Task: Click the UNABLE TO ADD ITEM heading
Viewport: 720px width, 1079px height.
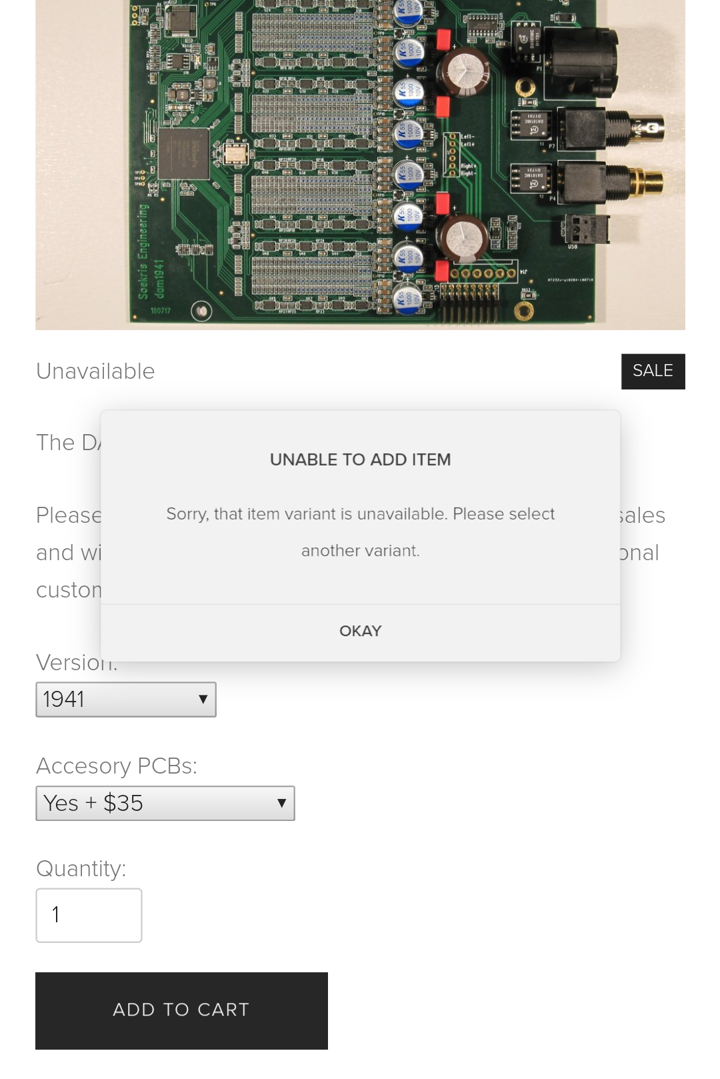Action: [x=360, y=459]
